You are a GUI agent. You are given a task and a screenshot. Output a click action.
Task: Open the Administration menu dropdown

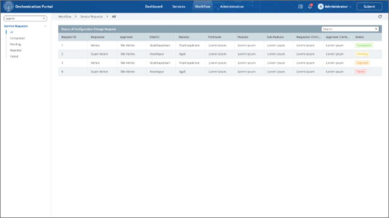(x=232, y=6)
